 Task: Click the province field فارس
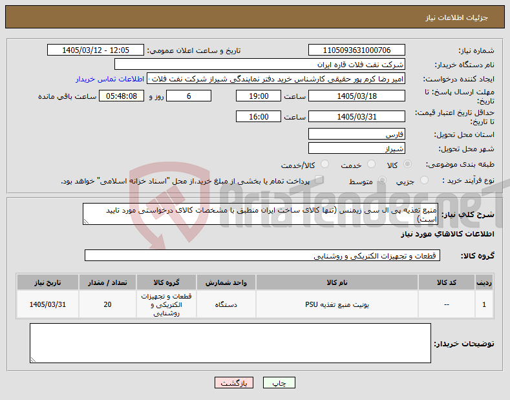[356, 134]
